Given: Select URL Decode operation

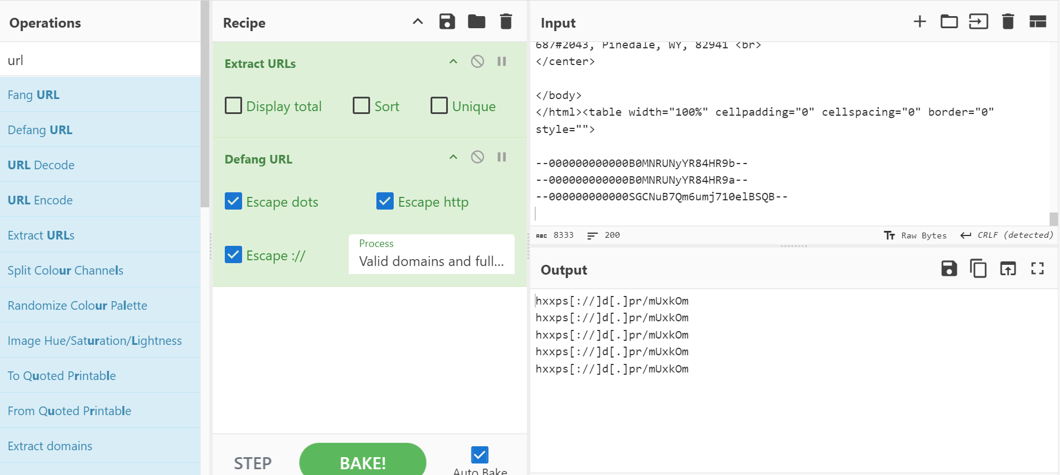Looking at the screenshot, I should point(100,165).
